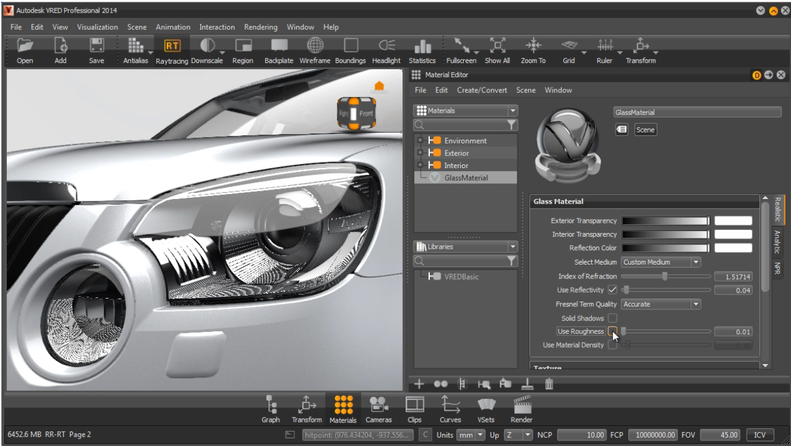Click the ICV button in status bar

pos(759,434)
